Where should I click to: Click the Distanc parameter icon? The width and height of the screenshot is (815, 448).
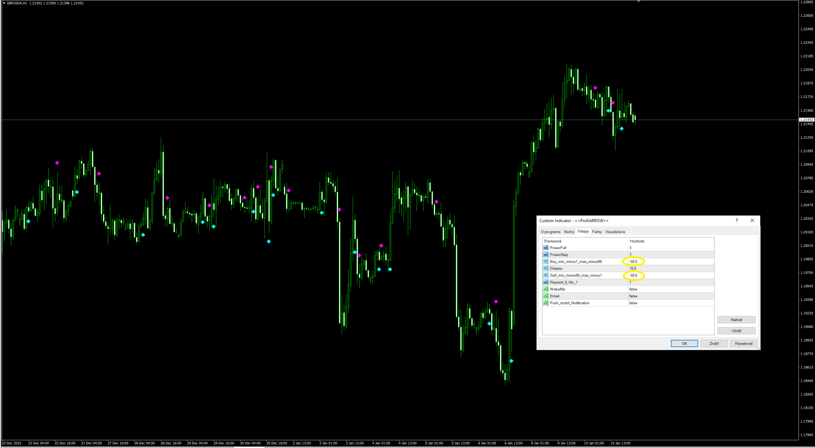pos(546,268)
